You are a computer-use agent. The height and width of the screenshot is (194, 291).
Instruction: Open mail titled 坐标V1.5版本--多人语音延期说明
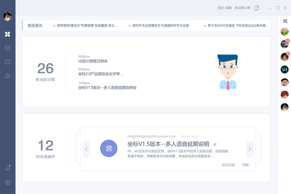(168, 144)
